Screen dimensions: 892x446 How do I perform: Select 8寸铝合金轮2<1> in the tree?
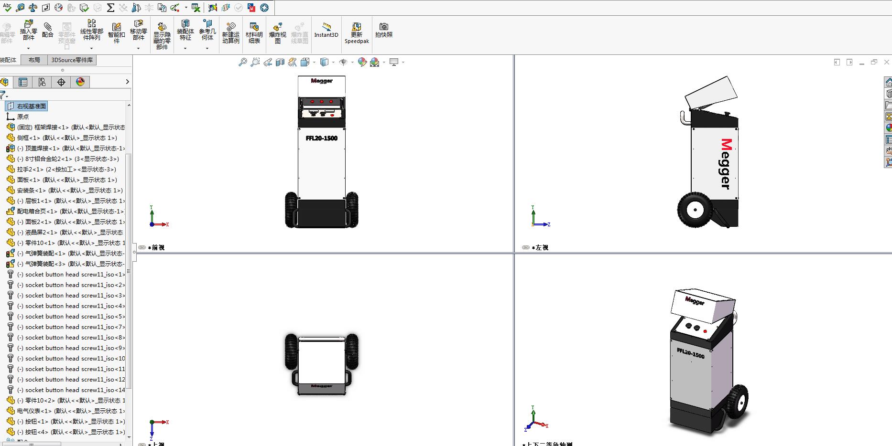(63, 159)
